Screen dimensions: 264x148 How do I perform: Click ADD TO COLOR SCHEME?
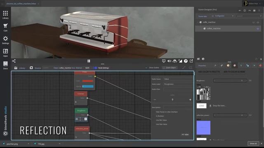(234, 72)
